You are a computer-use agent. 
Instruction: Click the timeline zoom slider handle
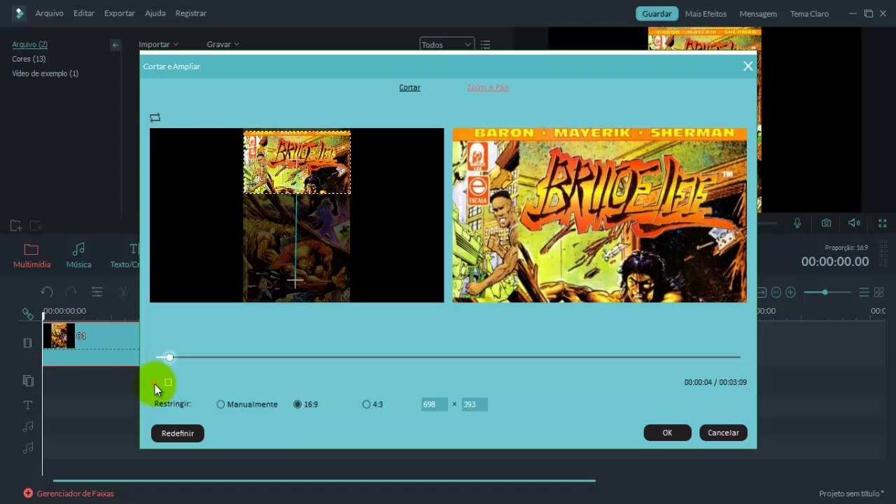(825, 292)
